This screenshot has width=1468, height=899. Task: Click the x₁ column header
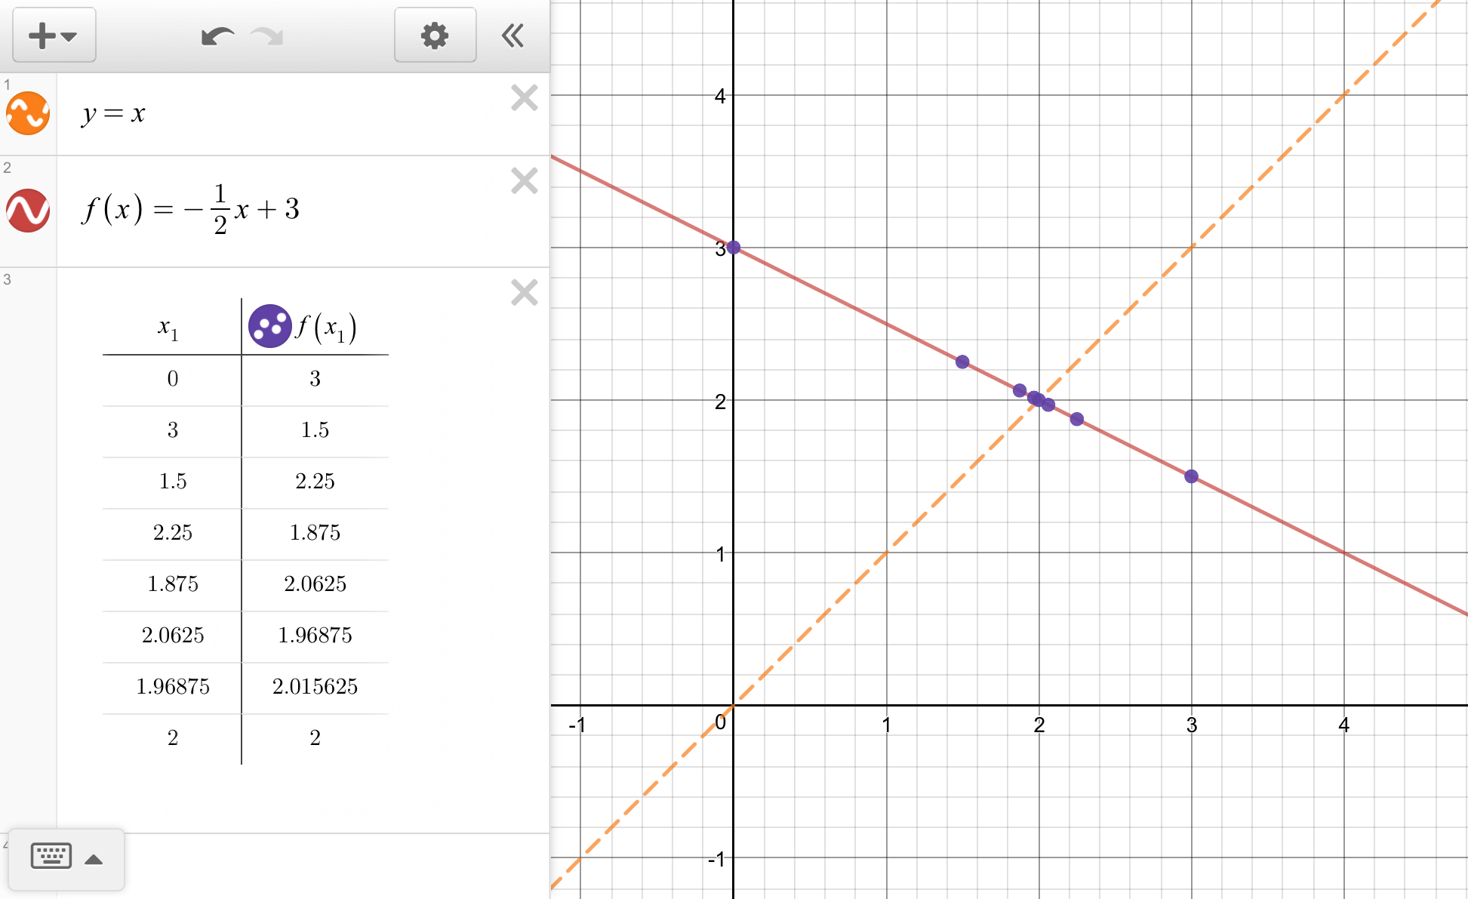(168, 328)
